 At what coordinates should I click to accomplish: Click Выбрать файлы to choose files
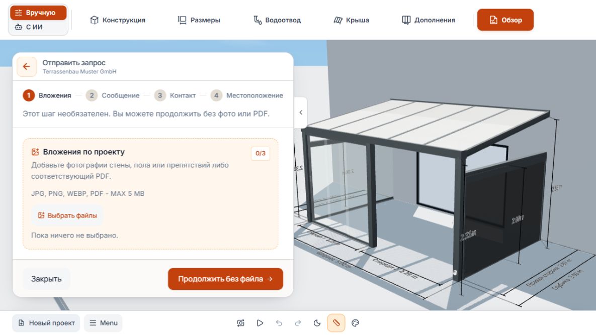[67, 215]
